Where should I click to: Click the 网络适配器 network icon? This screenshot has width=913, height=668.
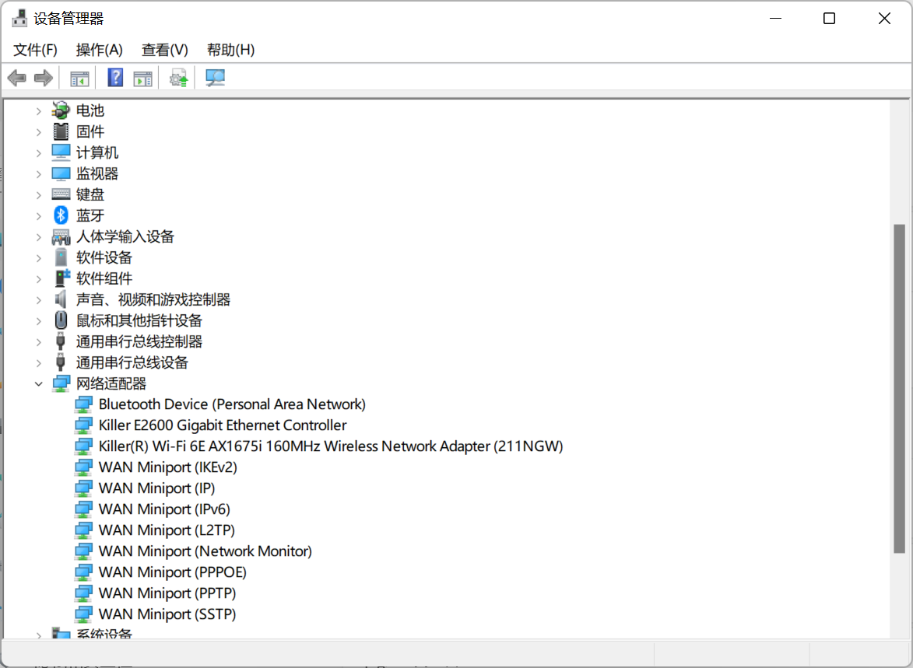click(x=61, y=383)
